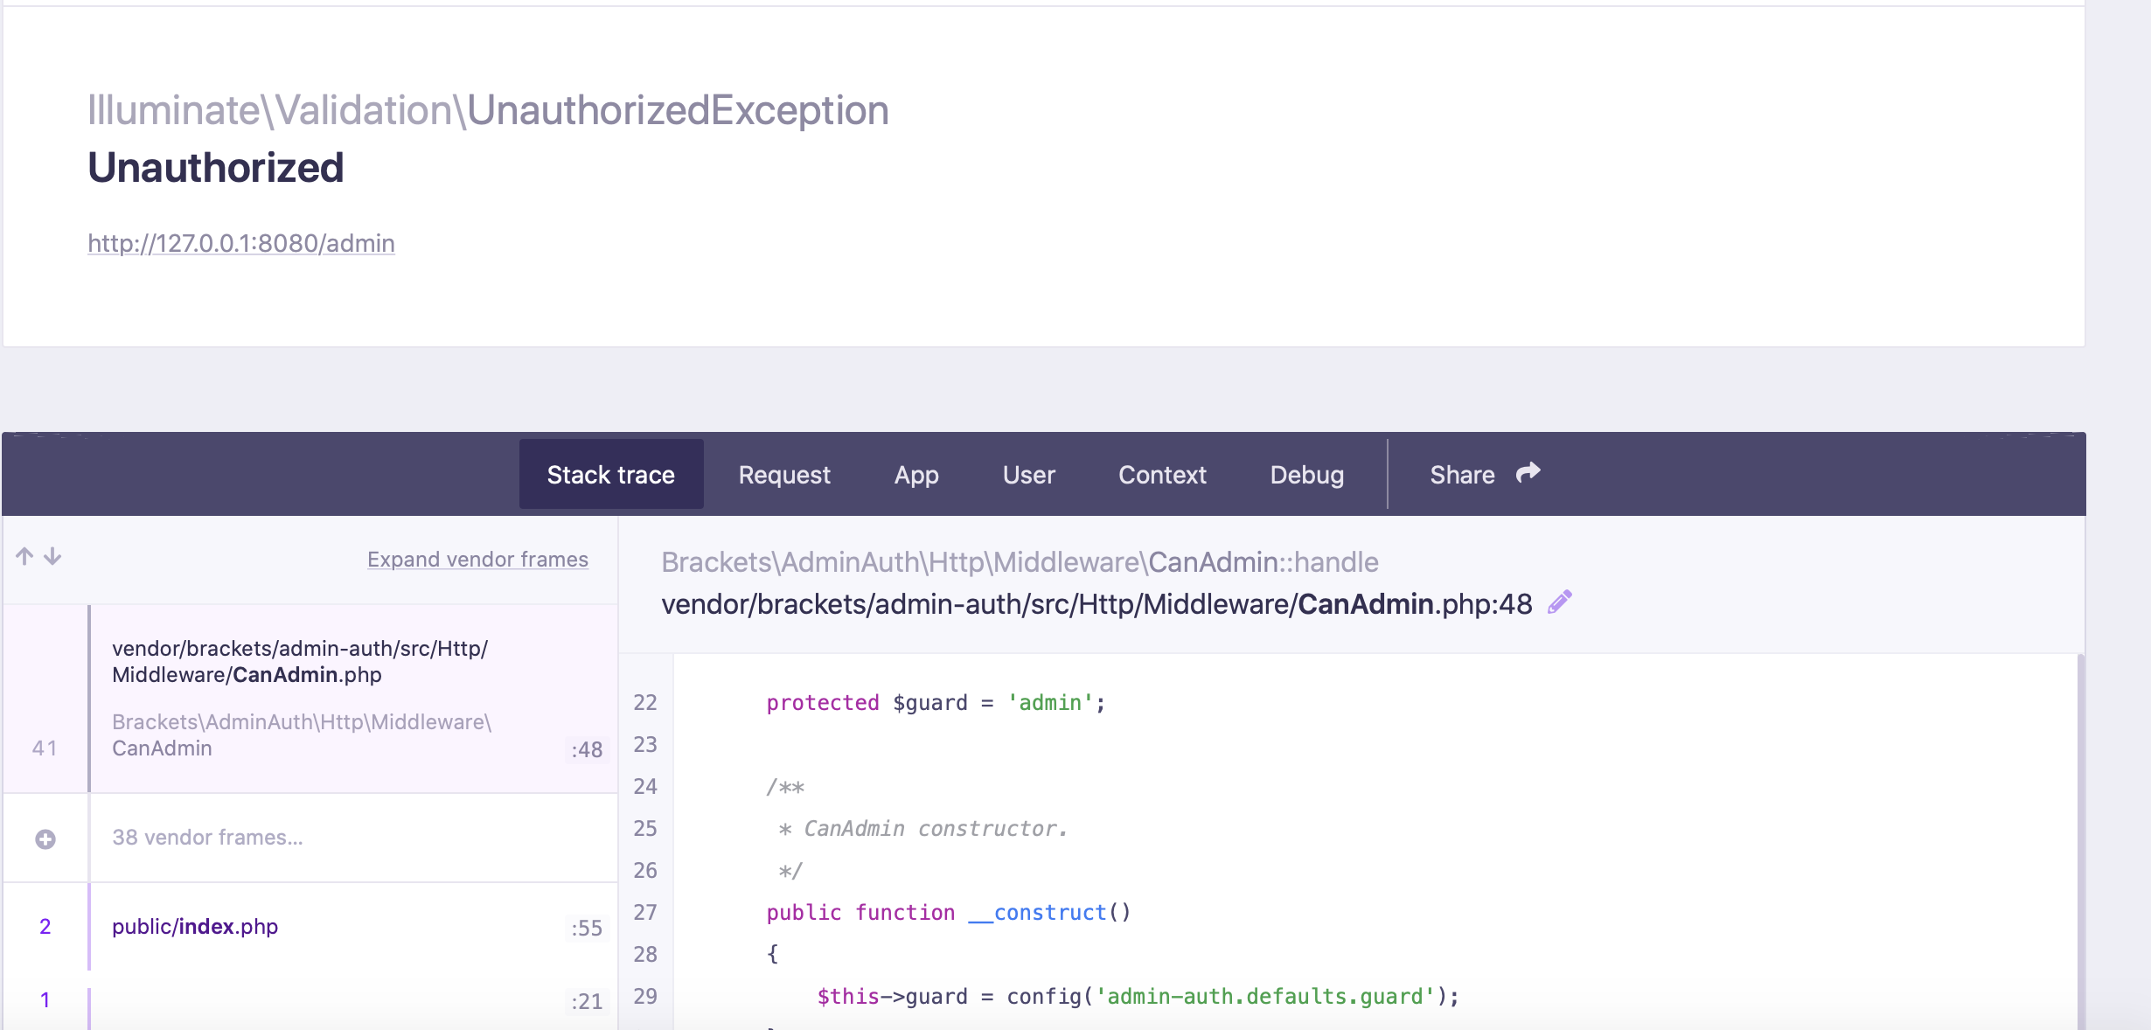
Task: Open the App tab
Action: [x=916, y=475]
